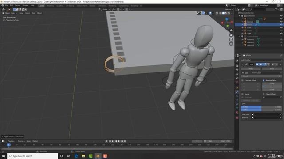Open the viewport Add menu
Screen dimensions: 284x159
[34, 13]
